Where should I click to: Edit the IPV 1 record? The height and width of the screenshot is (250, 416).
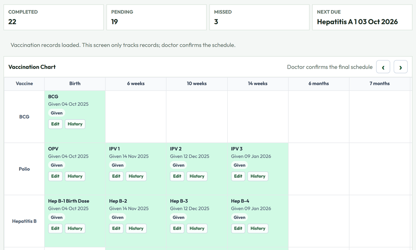(x=116, y=176)
